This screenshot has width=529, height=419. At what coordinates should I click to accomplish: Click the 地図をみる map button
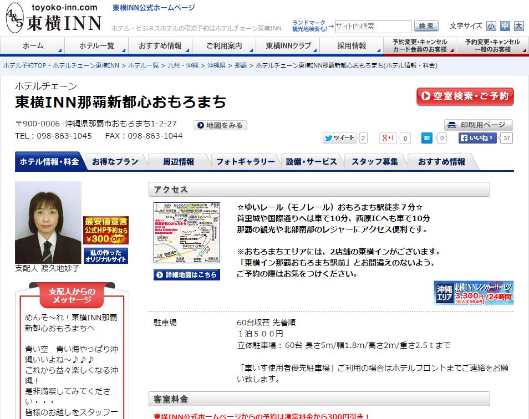220,125
